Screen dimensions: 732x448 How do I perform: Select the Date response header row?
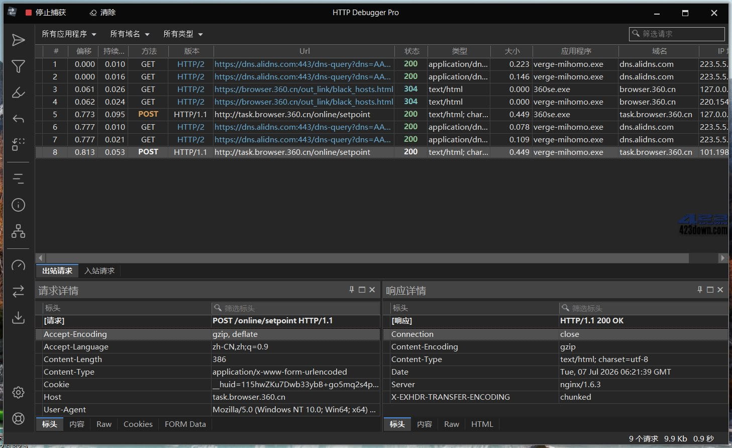(556, 372)
